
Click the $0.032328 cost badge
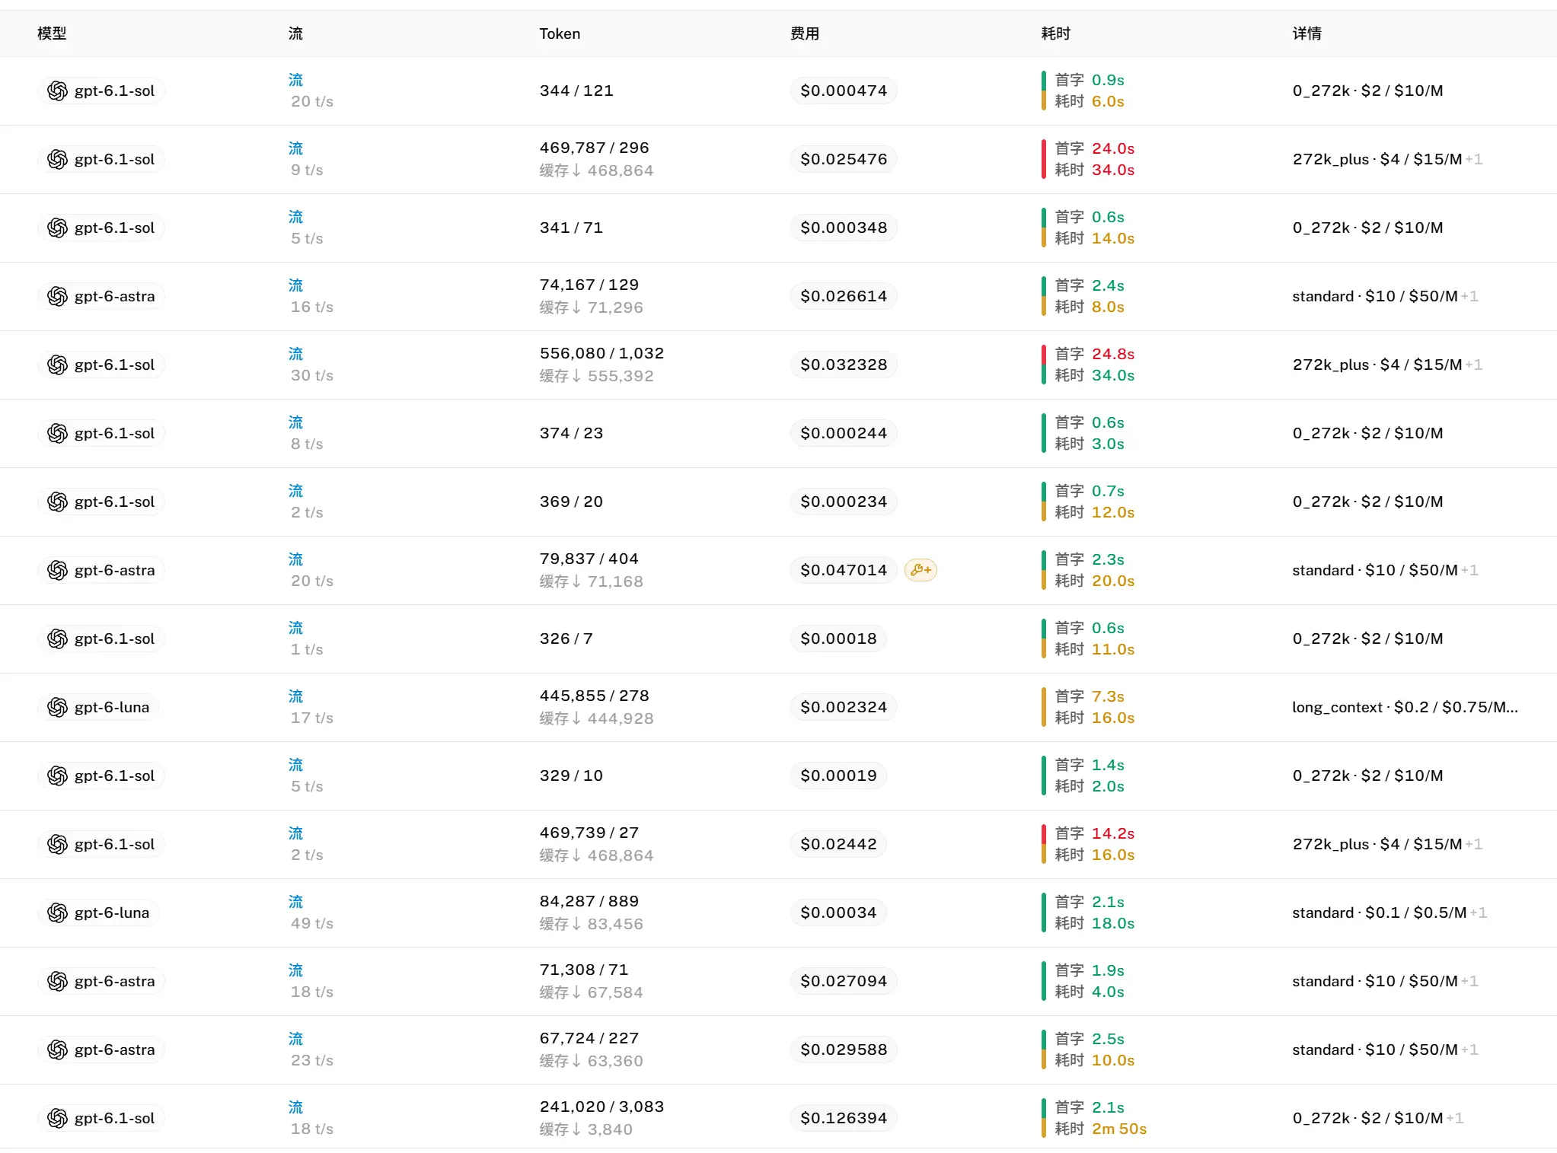(x=844, y=365)
